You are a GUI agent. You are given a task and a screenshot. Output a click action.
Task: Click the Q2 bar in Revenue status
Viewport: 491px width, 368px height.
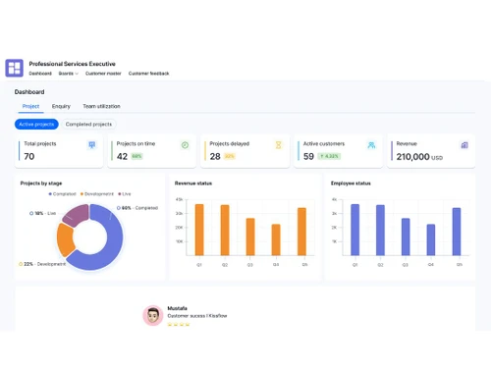tap(225, 231)
